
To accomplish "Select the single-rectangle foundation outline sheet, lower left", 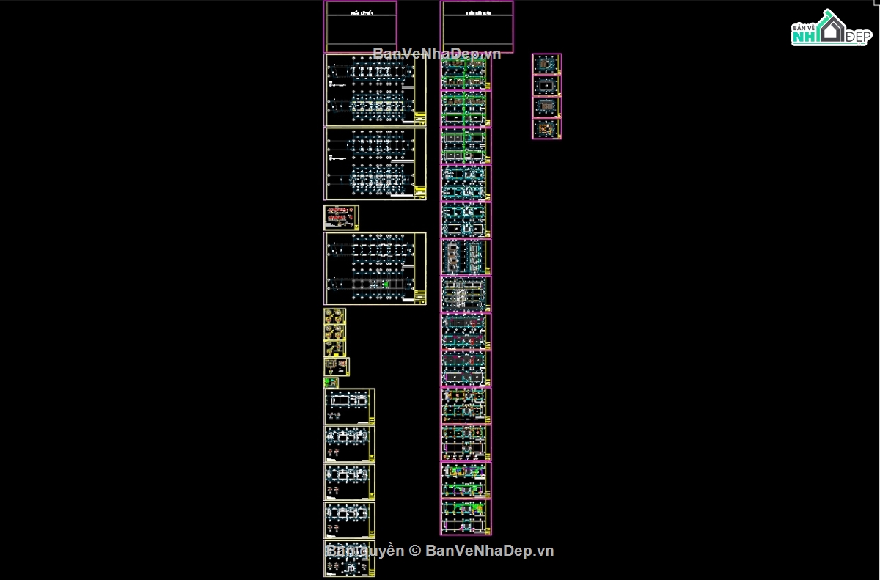I will tap(349, 407).
